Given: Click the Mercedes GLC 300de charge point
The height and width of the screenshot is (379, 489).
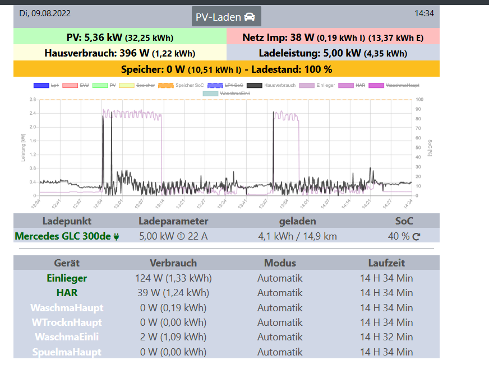Looking at the screenshot, I should pyautogui.click(x=62, y=236).
